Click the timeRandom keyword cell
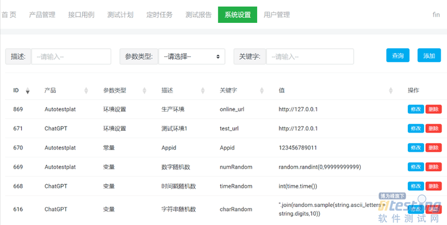447x225 pixels. coord(236,187)
